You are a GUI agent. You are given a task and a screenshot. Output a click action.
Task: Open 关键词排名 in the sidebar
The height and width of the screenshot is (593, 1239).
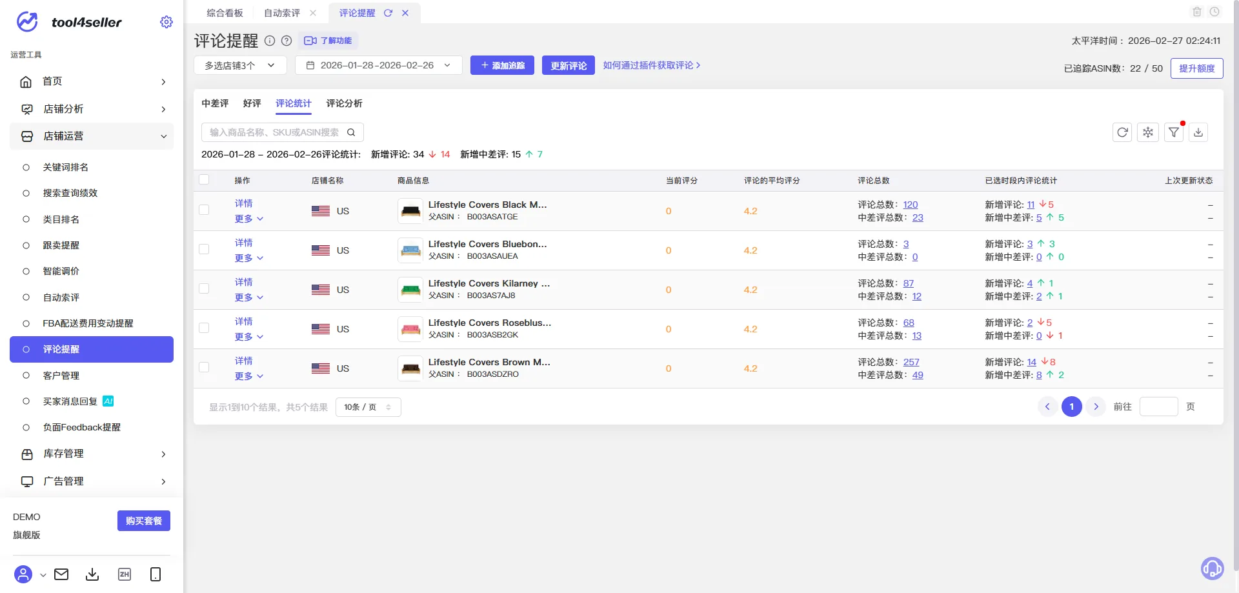66,167
